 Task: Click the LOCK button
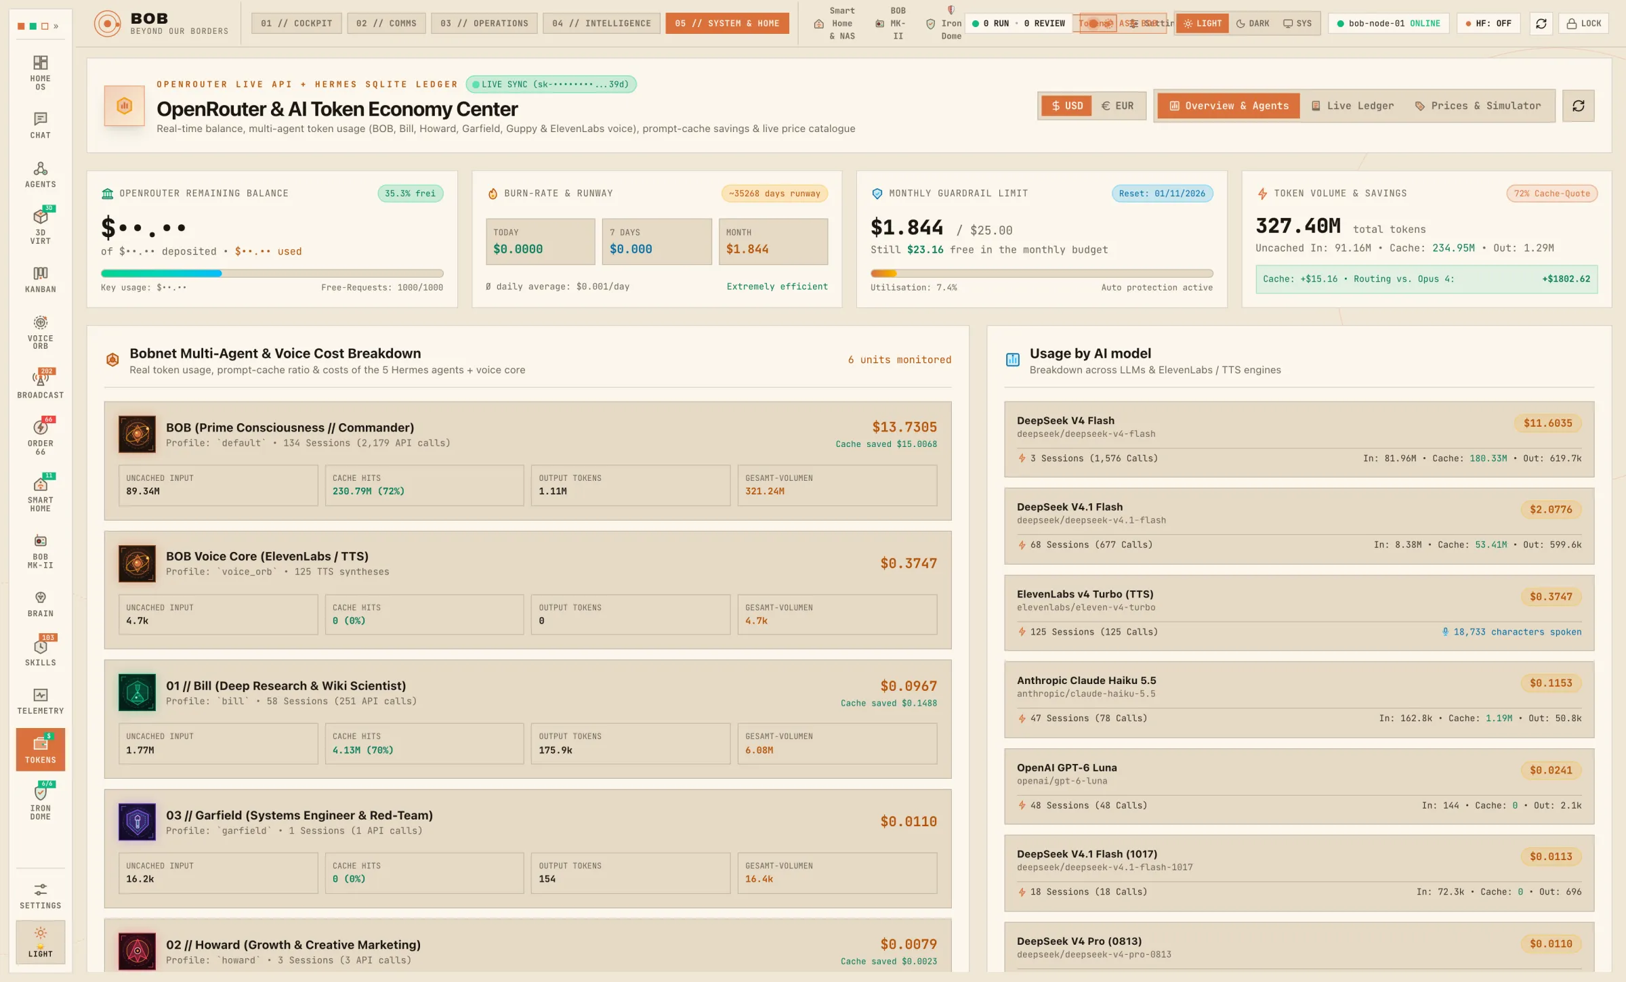pos(1584,24)
